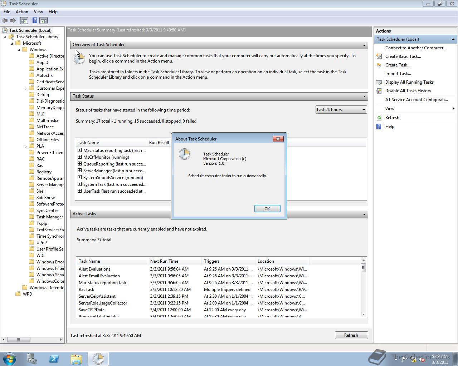Click the Create Task icon in Actions

click(379, 65)
